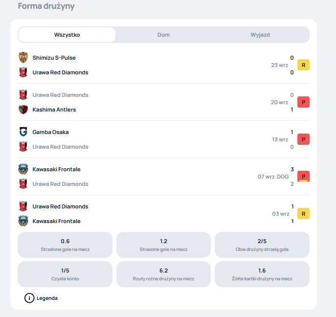
Task: Switch to the Wyjazd tab
Action: (260, 35)
